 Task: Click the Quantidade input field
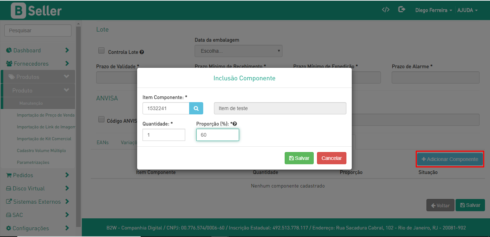click(164, 135)
